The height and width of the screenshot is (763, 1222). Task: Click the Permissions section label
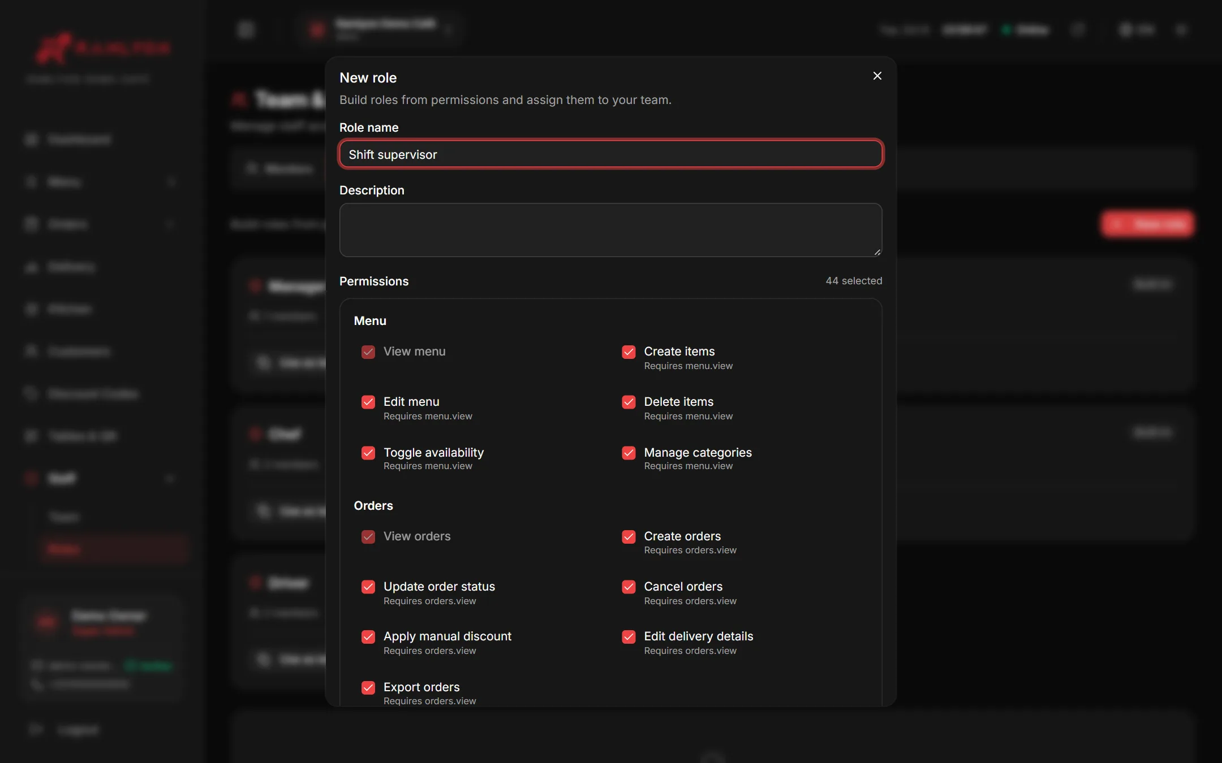(x=374, y=281)
